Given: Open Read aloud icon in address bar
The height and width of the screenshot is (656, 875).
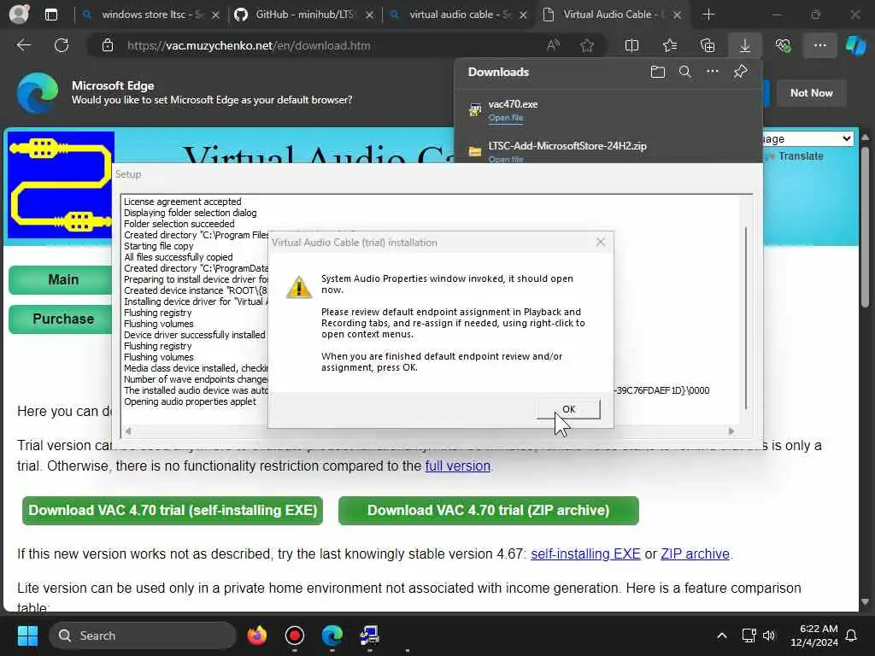Looking at the screenshot, I should click(553, 46).
